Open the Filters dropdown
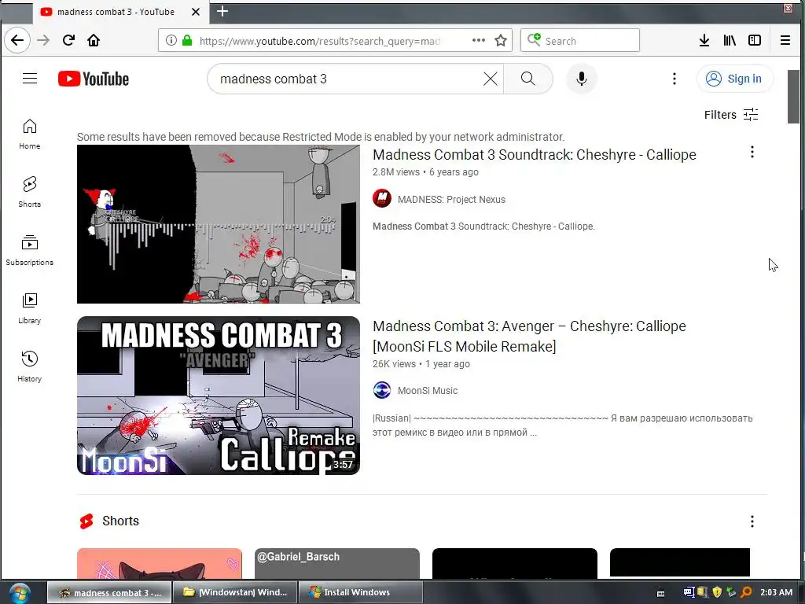The image size is (805, 604). tap(731, 115)
